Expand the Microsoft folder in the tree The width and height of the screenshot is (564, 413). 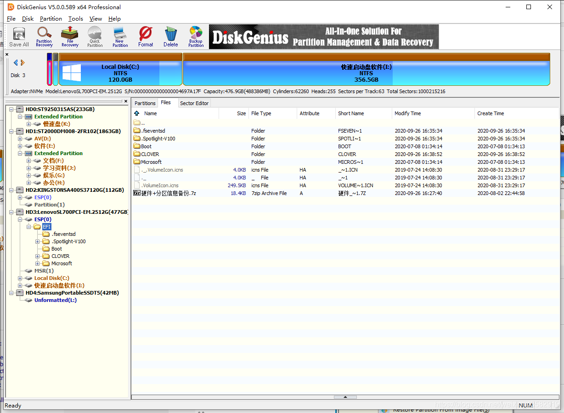[x=37, y=263]
